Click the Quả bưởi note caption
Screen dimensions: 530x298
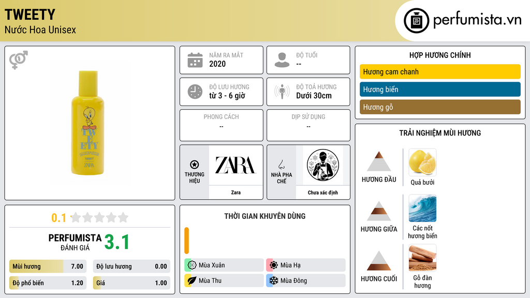pos(422,183)
